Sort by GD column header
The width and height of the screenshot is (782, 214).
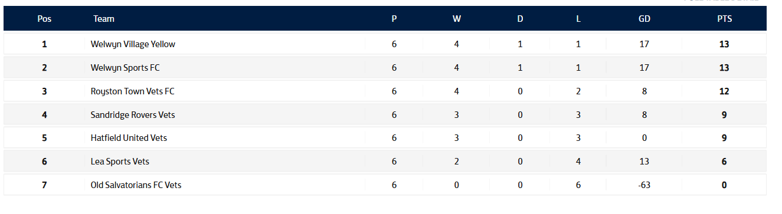pos(644,19)
